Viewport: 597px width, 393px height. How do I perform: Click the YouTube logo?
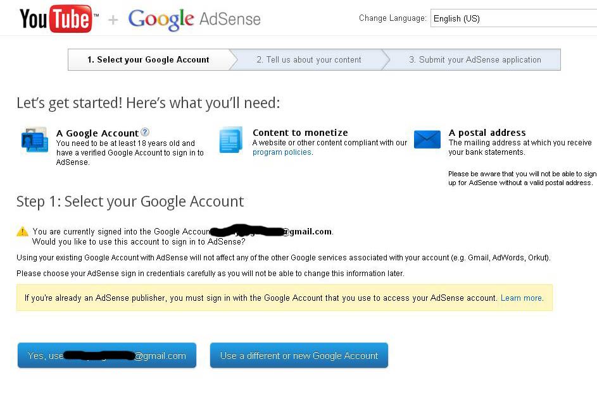click(x=58, y=18)
